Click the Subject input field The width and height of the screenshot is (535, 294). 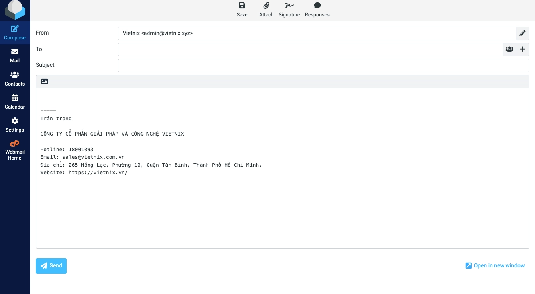coord(323,65)
